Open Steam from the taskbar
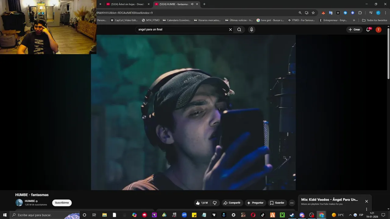 point(292,215)
